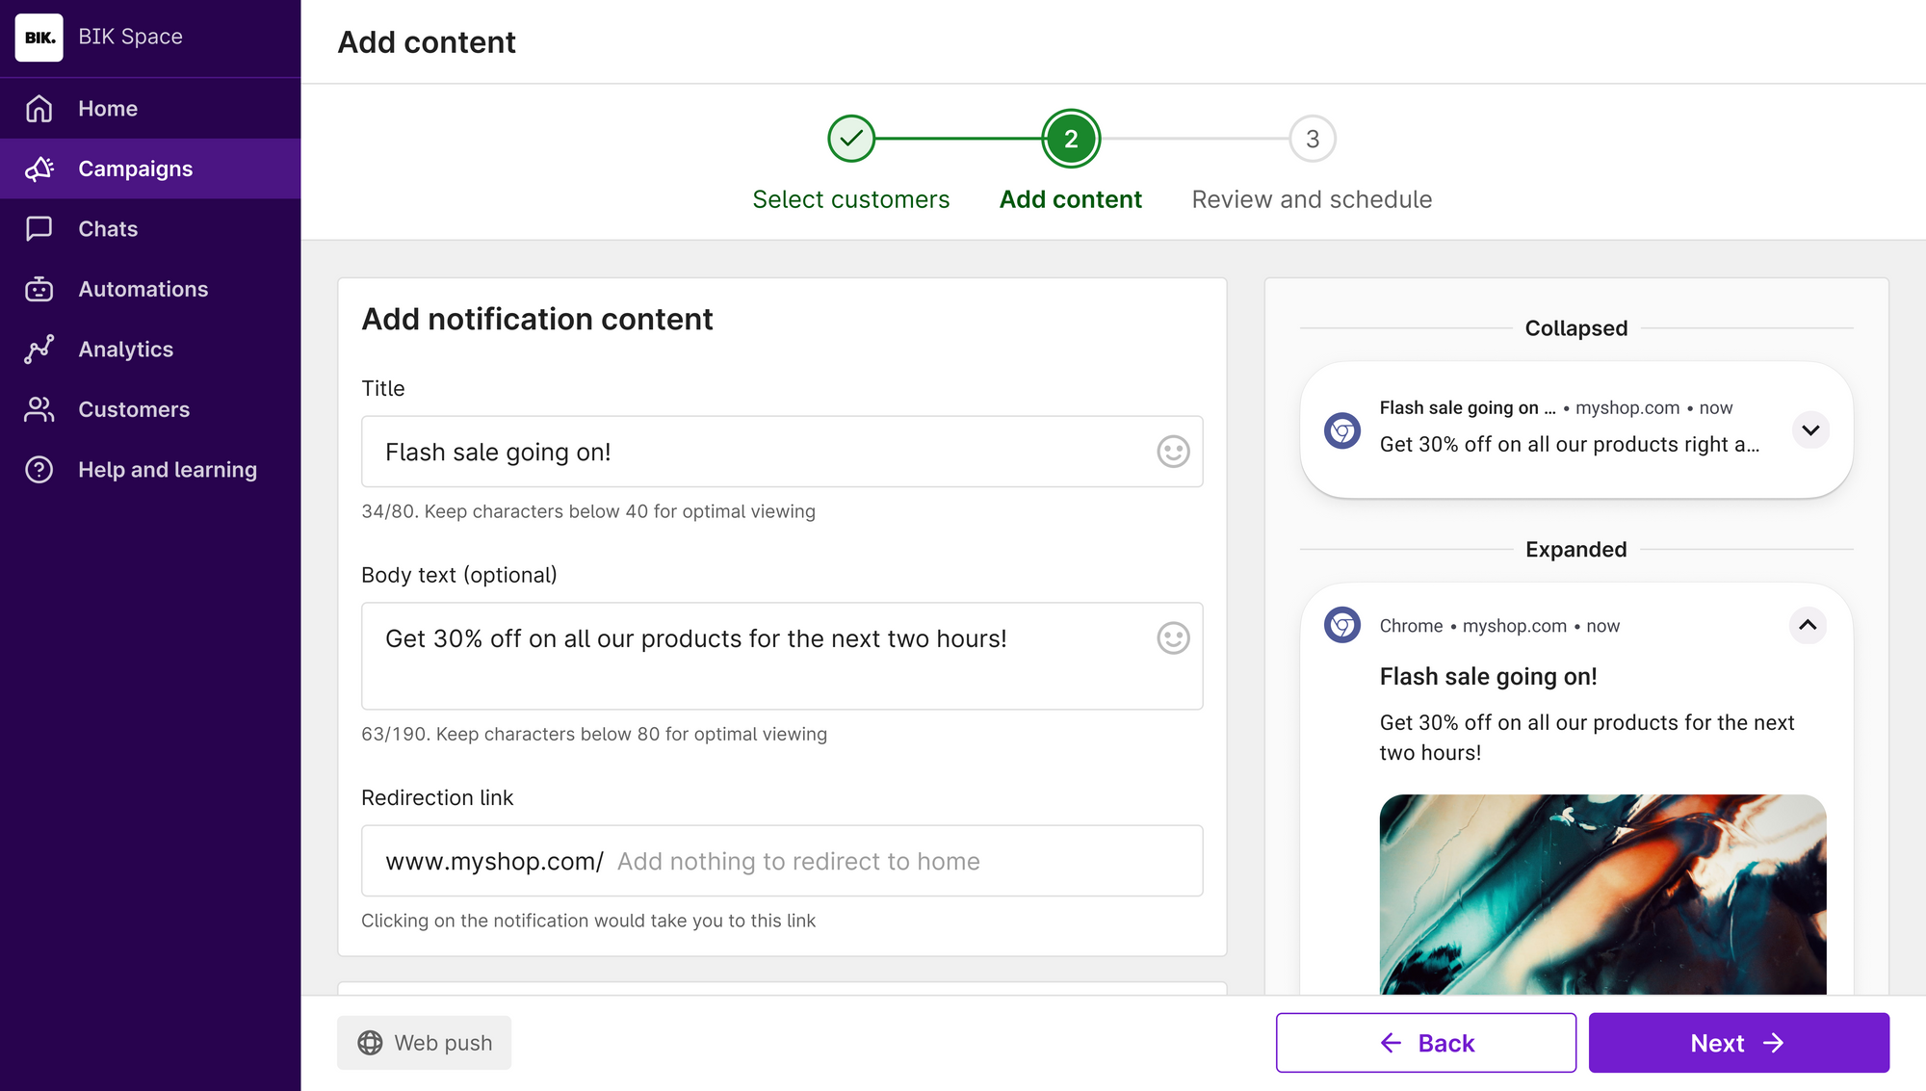Screen dimensions: 1926x1091
Task: Click the BIK logo icon
Action: coord(39,38)
